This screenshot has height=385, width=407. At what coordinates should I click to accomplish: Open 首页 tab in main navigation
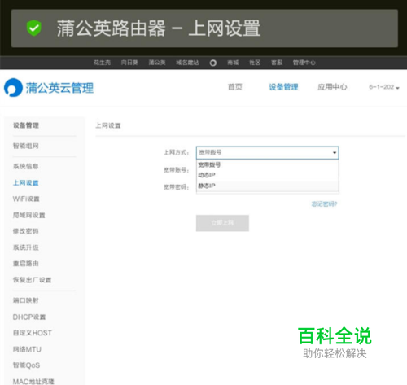coord(234,87)
